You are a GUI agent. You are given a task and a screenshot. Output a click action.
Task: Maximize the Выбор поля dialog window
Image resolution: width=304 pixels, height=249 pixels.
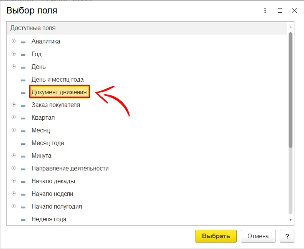click(x=280, y=11)
